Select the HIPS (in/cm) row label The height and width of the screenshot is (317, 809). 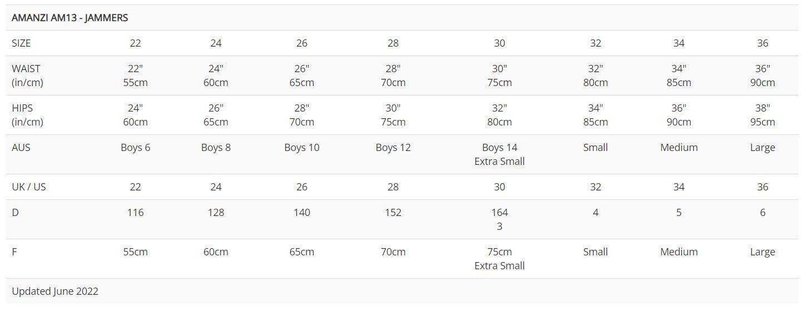click(x=27, y=115)
